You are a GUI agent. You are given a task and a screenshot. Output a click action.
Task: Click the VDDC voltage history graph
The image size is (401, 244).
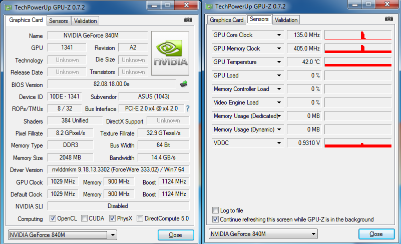pyautogui.click(x=358, y=143)
